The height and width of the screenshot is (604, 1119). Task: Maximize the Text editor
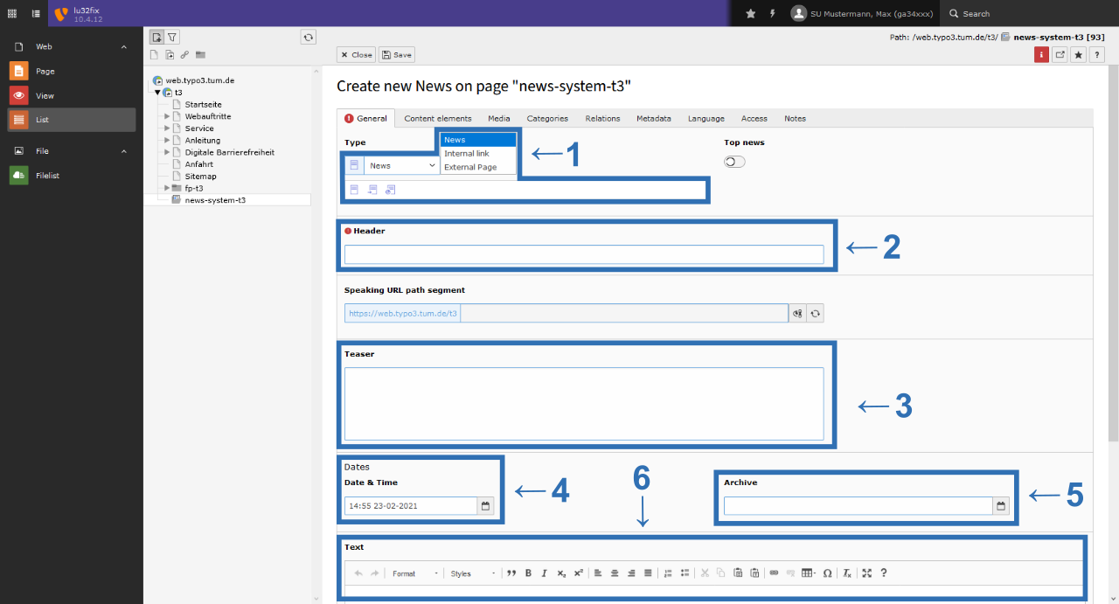click(867, 573)
